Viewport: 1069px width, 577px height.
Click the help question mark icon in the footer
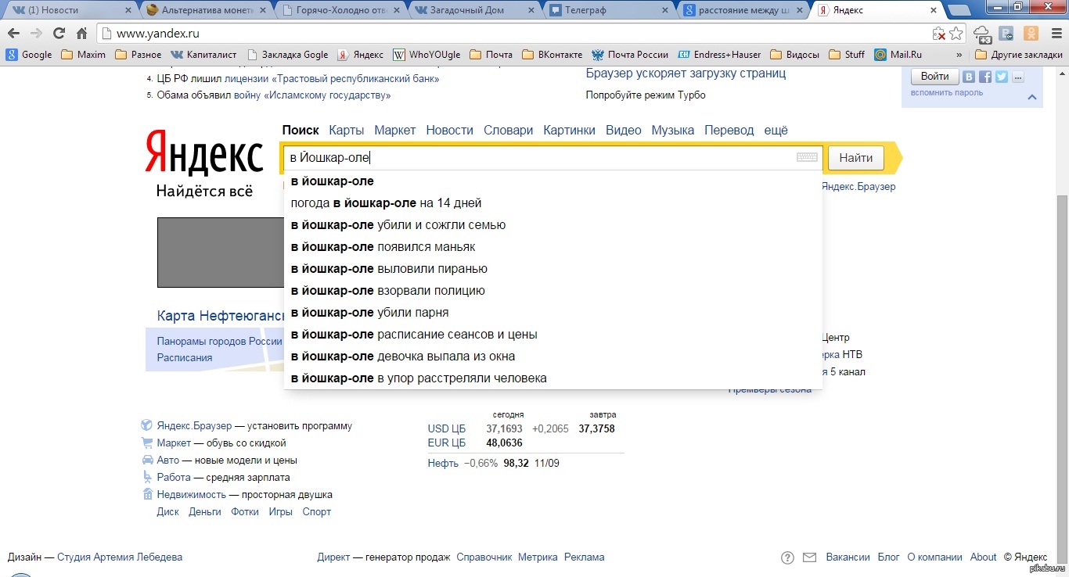[788, 557]
